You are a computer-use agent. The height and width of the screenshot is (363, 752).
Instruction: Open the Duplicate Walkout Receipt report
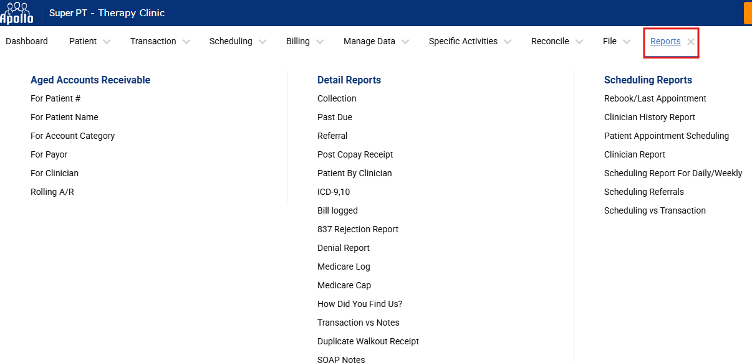pyautogui.click(x=368, y=341)
